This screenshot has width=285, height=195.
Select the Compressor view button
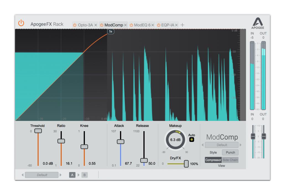coord(213,160)
